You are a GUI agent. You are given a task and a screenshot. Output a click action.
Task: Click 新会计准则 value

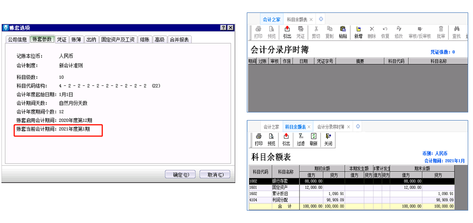tap(71, 65)
